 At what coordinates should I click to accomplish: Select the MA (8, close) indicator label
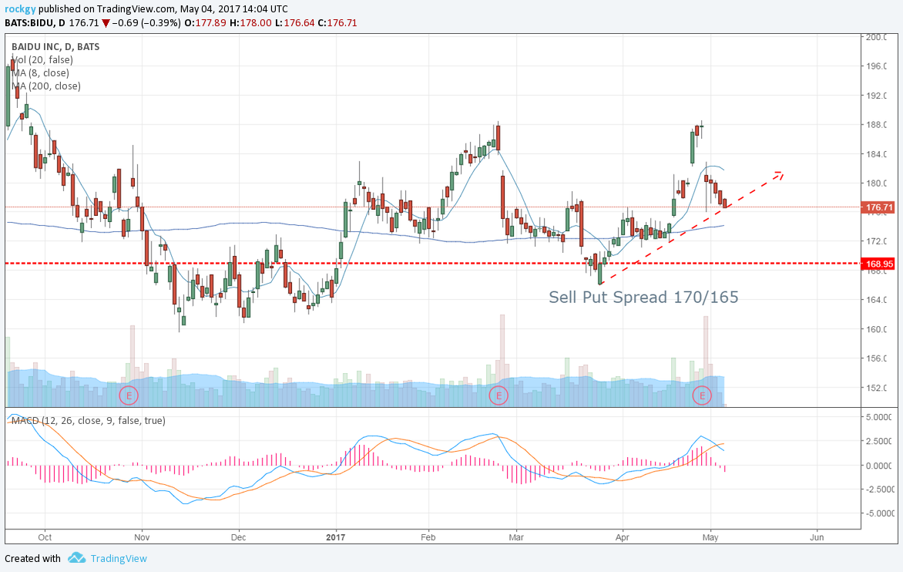tap(40, 73)
